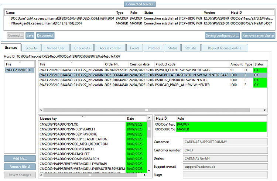Image resolution: width=277 pixels, height=181 pixels.
Task: Select key CNS2009*PSADDONS*DATASHEET
Action: [x=93, y=154]
